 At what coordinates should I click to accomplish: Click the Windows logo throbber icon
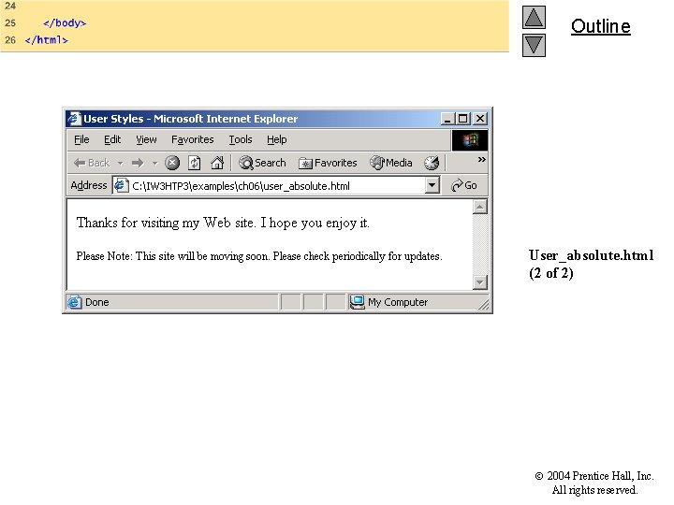click(x=470, y=140)
